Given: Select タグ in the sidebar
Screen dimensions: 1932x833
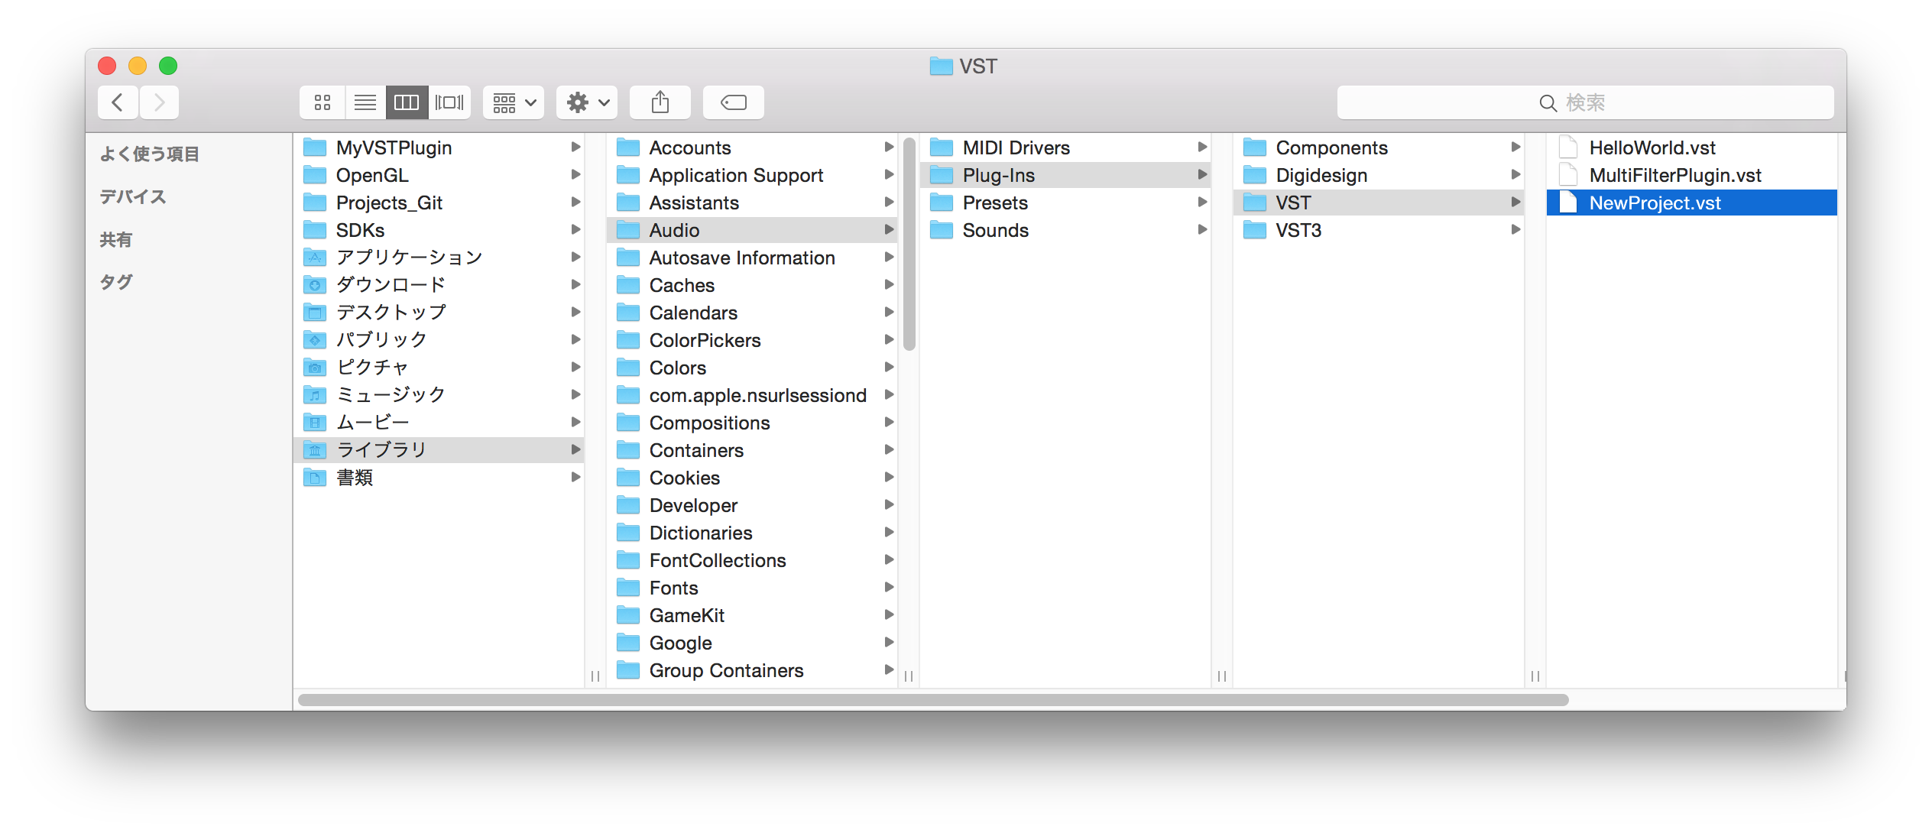Looking at the screenshot, I should tap(116, 281).
